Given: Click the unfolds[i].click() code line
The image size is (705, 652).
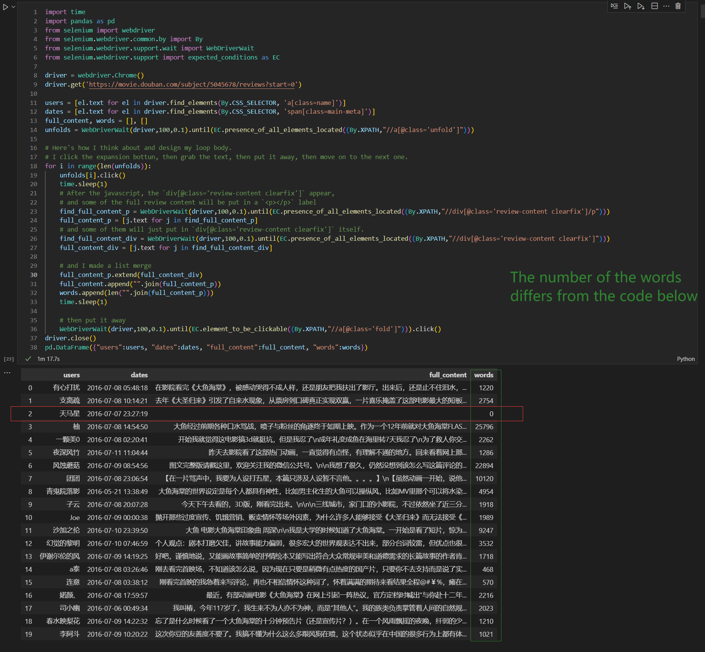Looking at the screenshot, I should [x=92, y=175].
